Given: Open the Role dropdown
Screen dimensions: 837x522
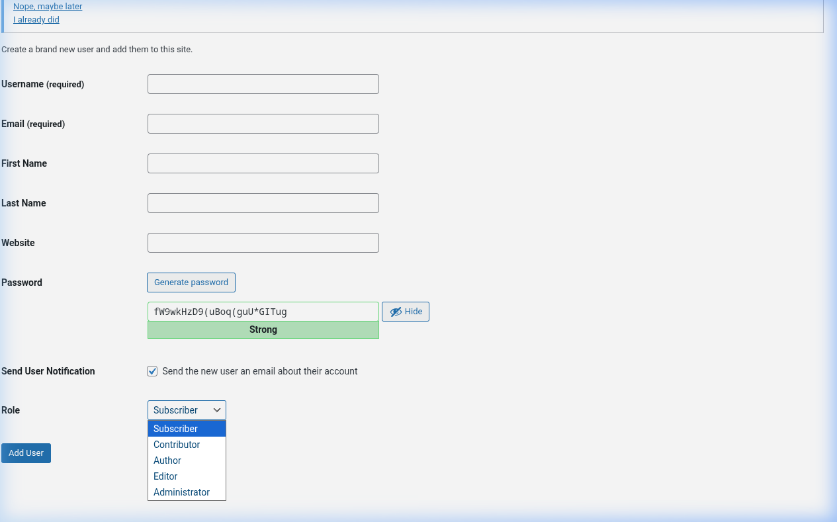Looking at the screenshot, I should (x=187, y=410).
